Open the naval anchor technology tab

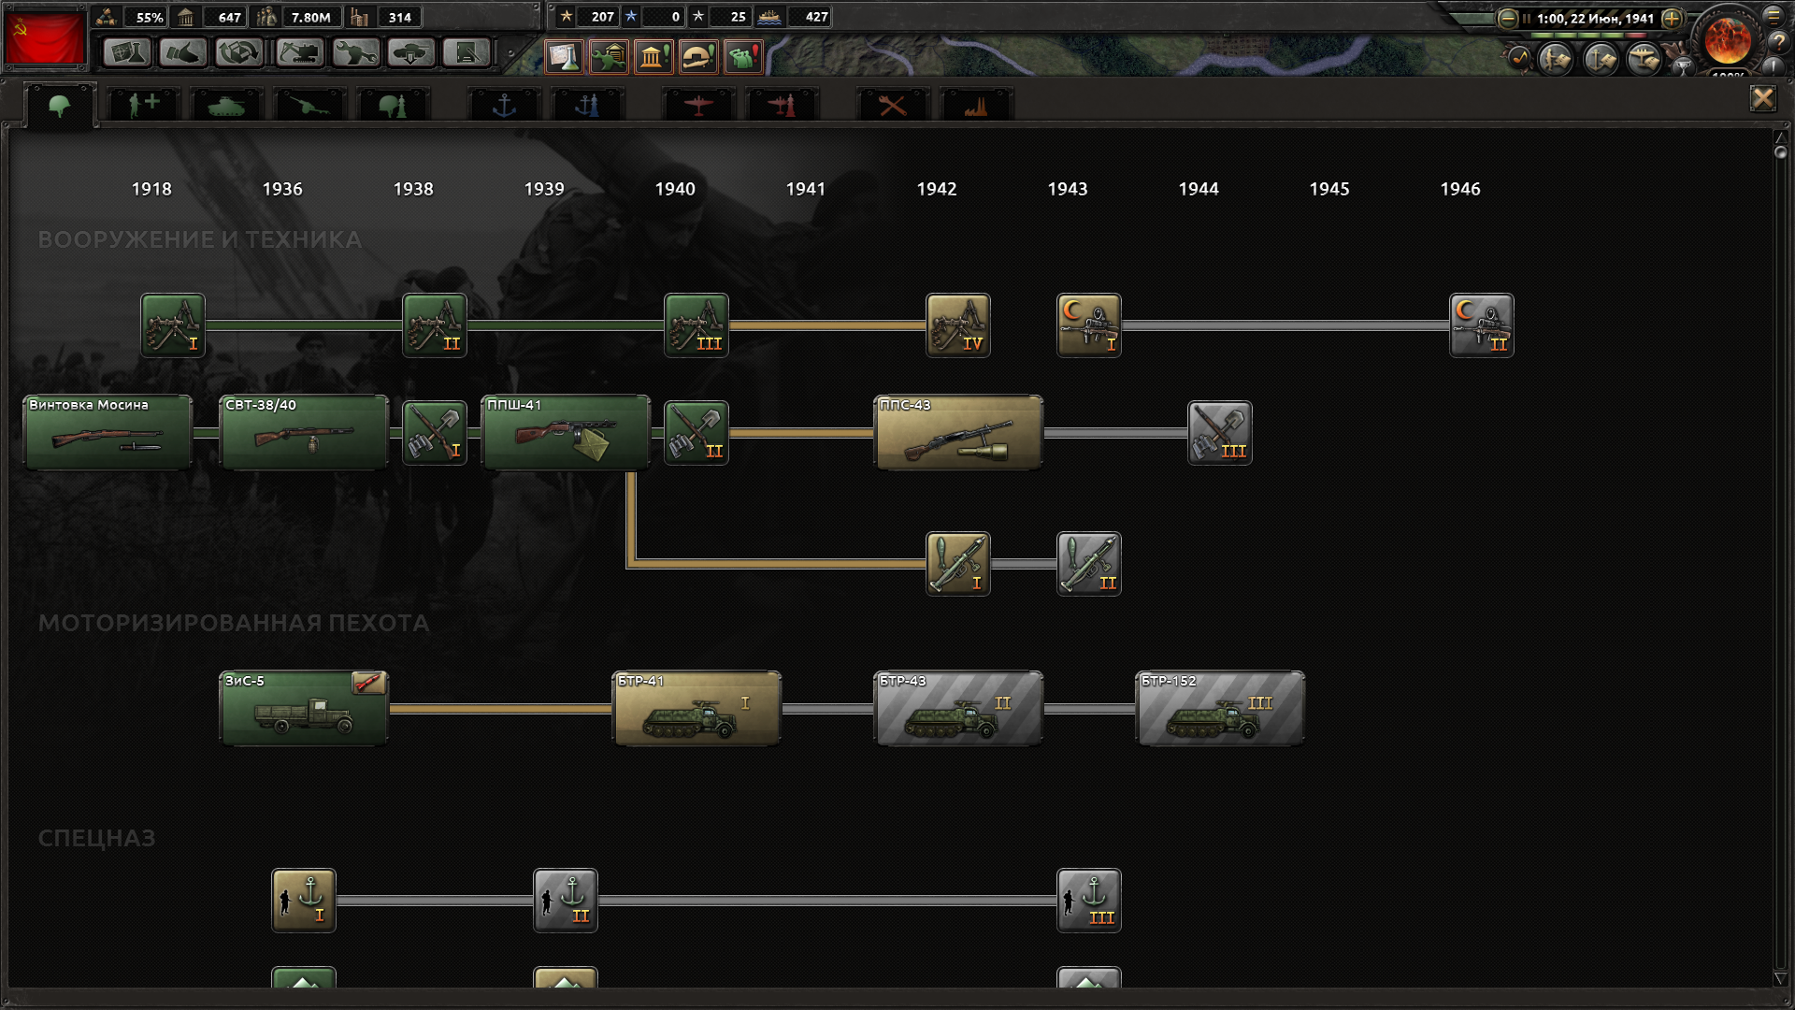tap(504, 105)
